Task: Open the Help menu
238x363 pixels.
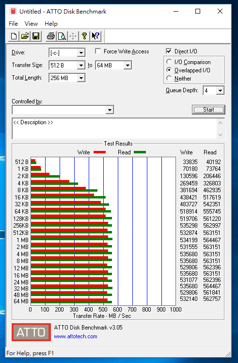Action: (51, 24)
